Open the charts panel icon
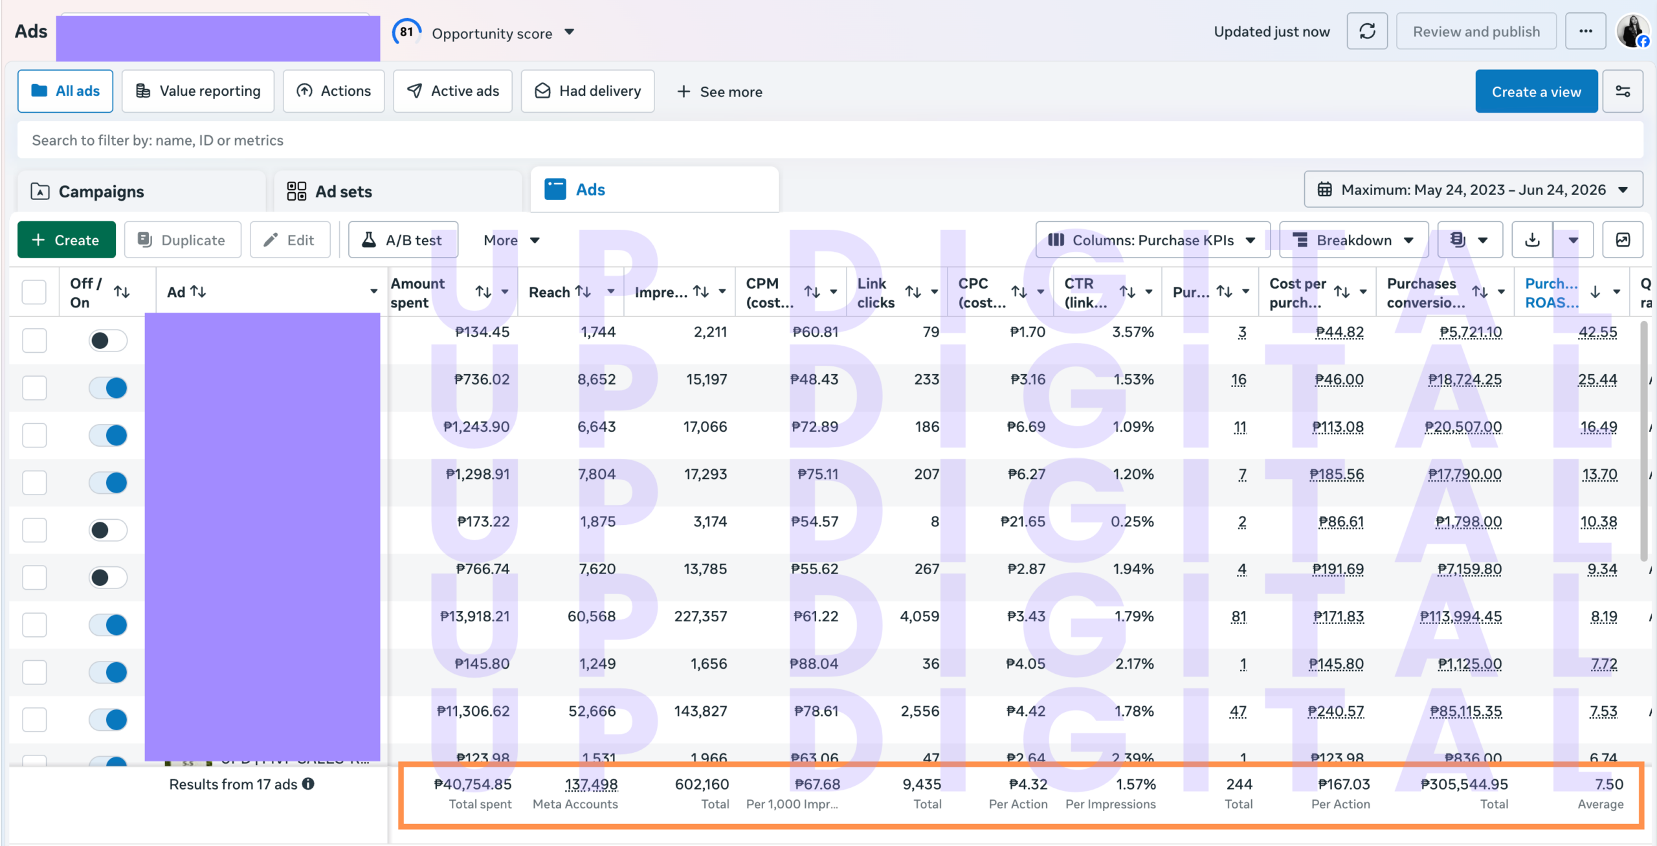Image resolution: width=1657 pixels, height=846 pixels. [x=1623, y=240]
